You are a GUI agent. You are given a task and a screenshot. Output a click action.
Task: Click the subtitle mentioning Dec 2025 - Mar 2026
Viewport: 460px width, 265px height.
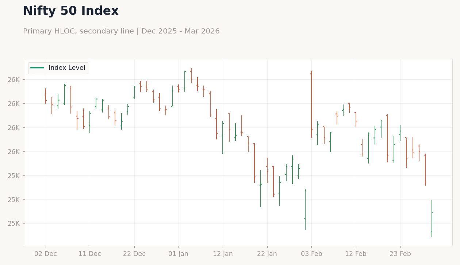coord(121,31)
